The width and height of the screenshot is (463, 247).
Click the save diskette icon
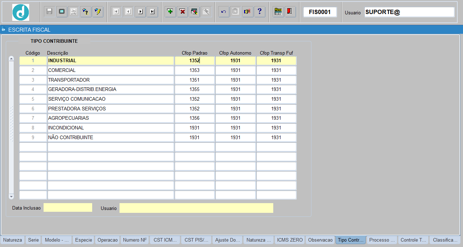click(50, 12)
